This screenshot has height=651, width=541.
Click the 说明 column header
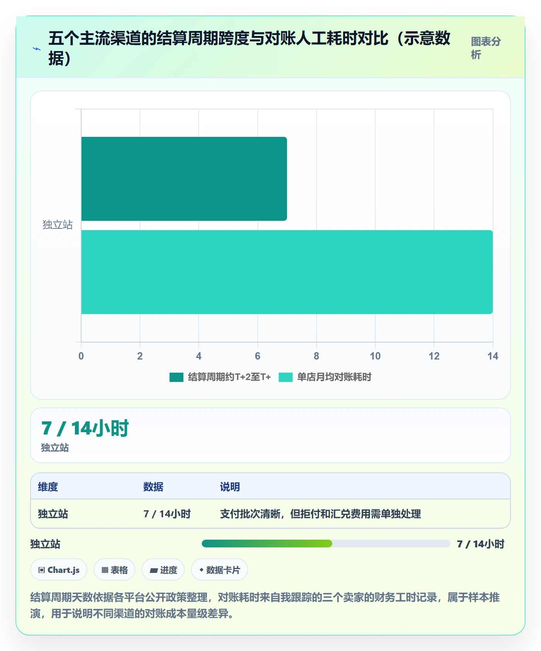pos(230,487)
